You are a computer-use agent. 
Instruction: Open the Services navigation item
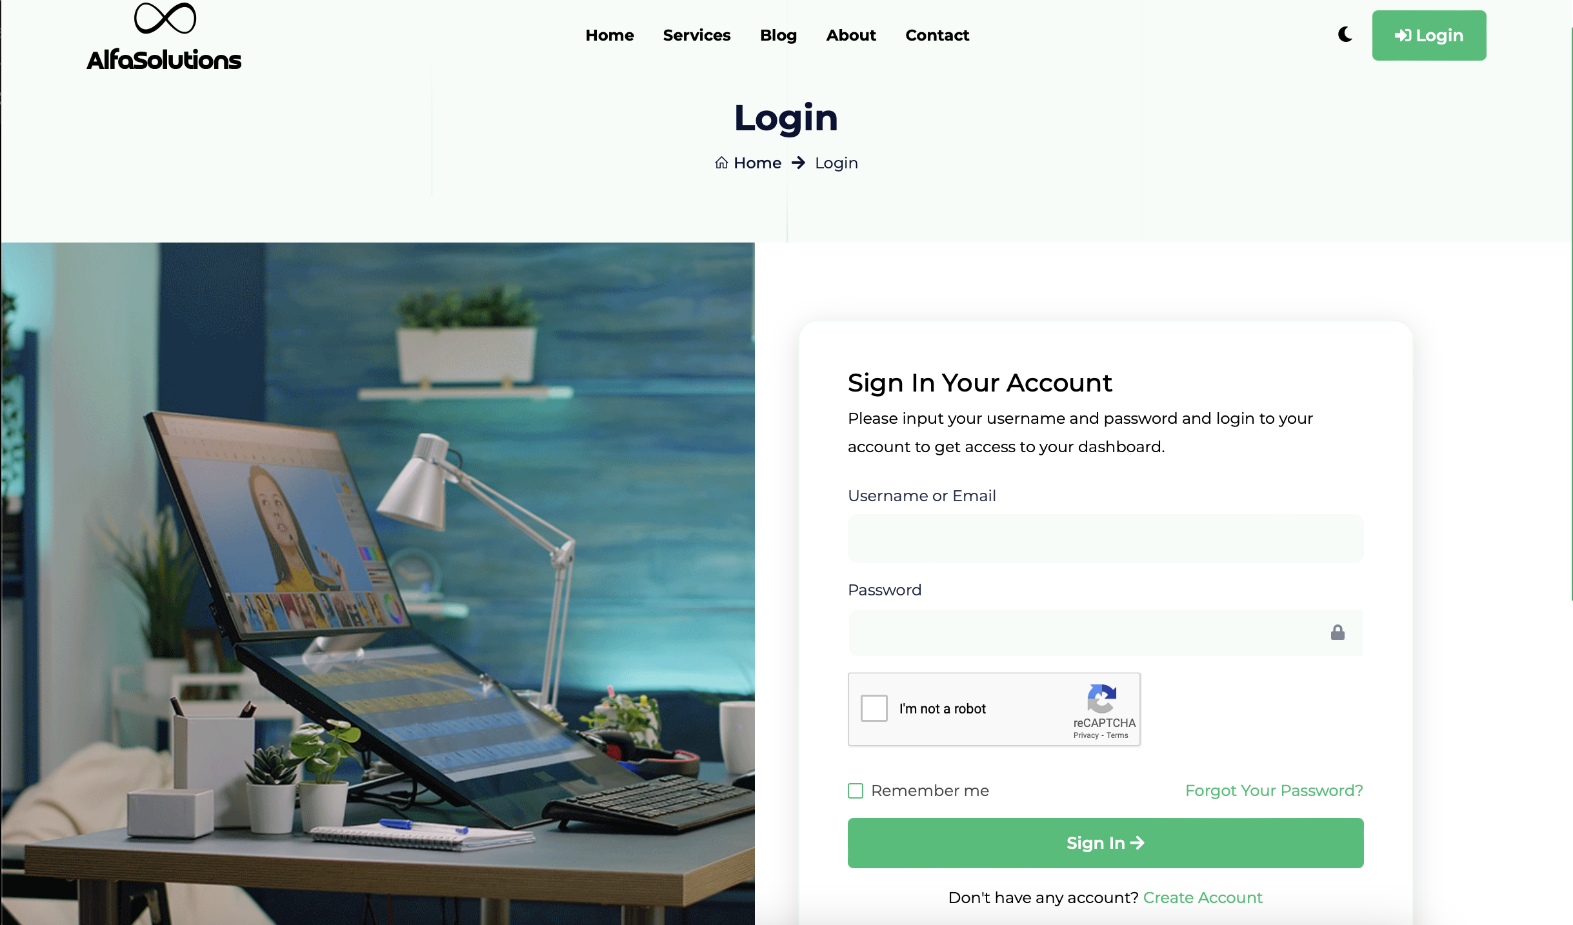pos(697,35)
